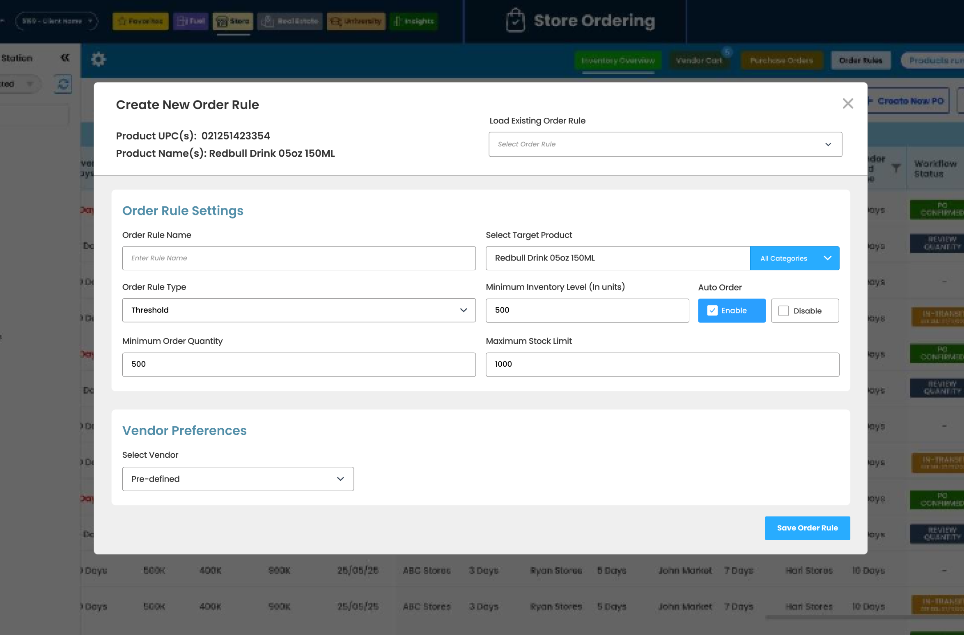964x635 pixels.
Task: Click the dropdown arrow in the sidebar selector
Action: pyautogui.click(x=30, y=84)
